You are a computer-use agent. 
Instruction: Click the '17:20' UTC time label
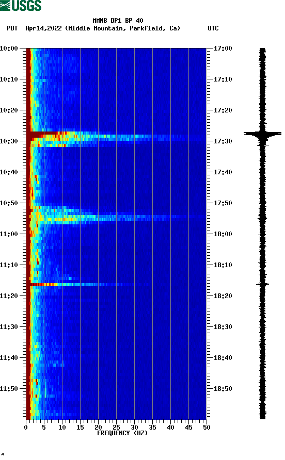(x=223, y=110)
